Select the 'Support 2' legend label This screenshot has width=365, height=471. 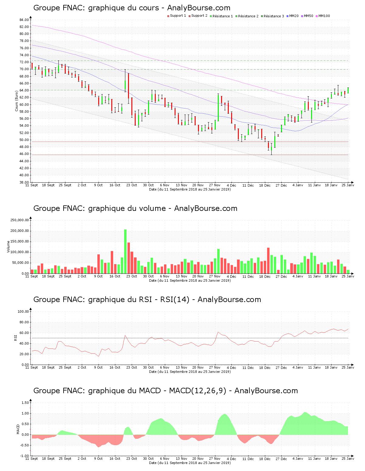[x=199, y=16]
